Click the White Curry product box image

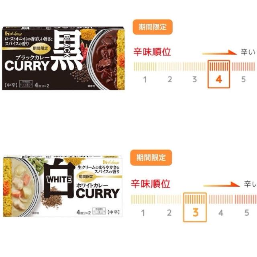click(x=63, y=186)
